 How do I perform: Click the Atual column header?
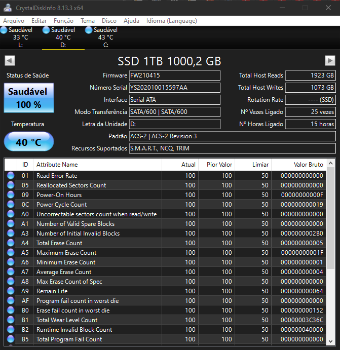(x=180, y=165)
